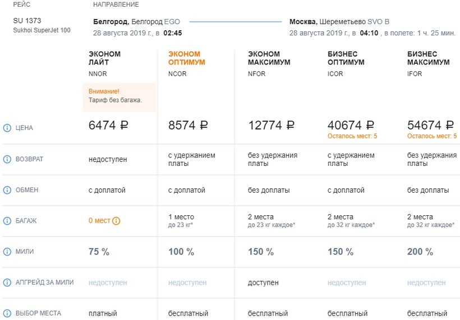Image resolution: width=460 pixels, height=320 pixels.
Task: Click the 6474 ₽ price
Action: click(108, 126)
